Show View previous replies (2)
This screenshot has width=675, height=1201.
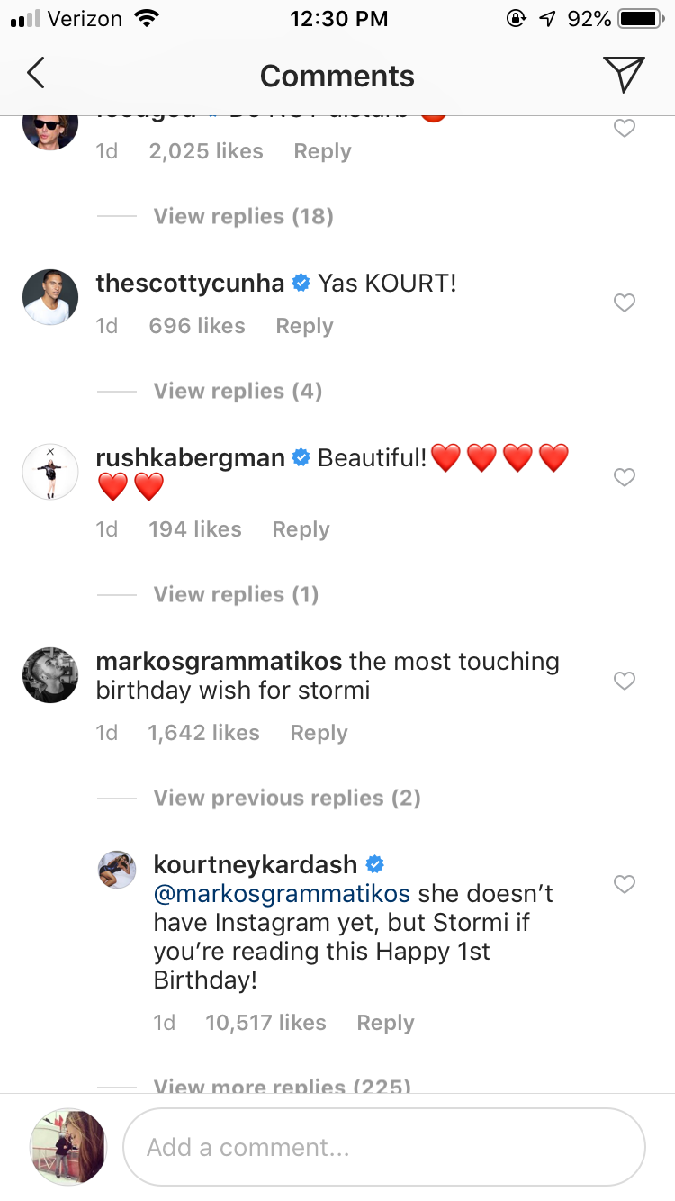tap(287, 798)
